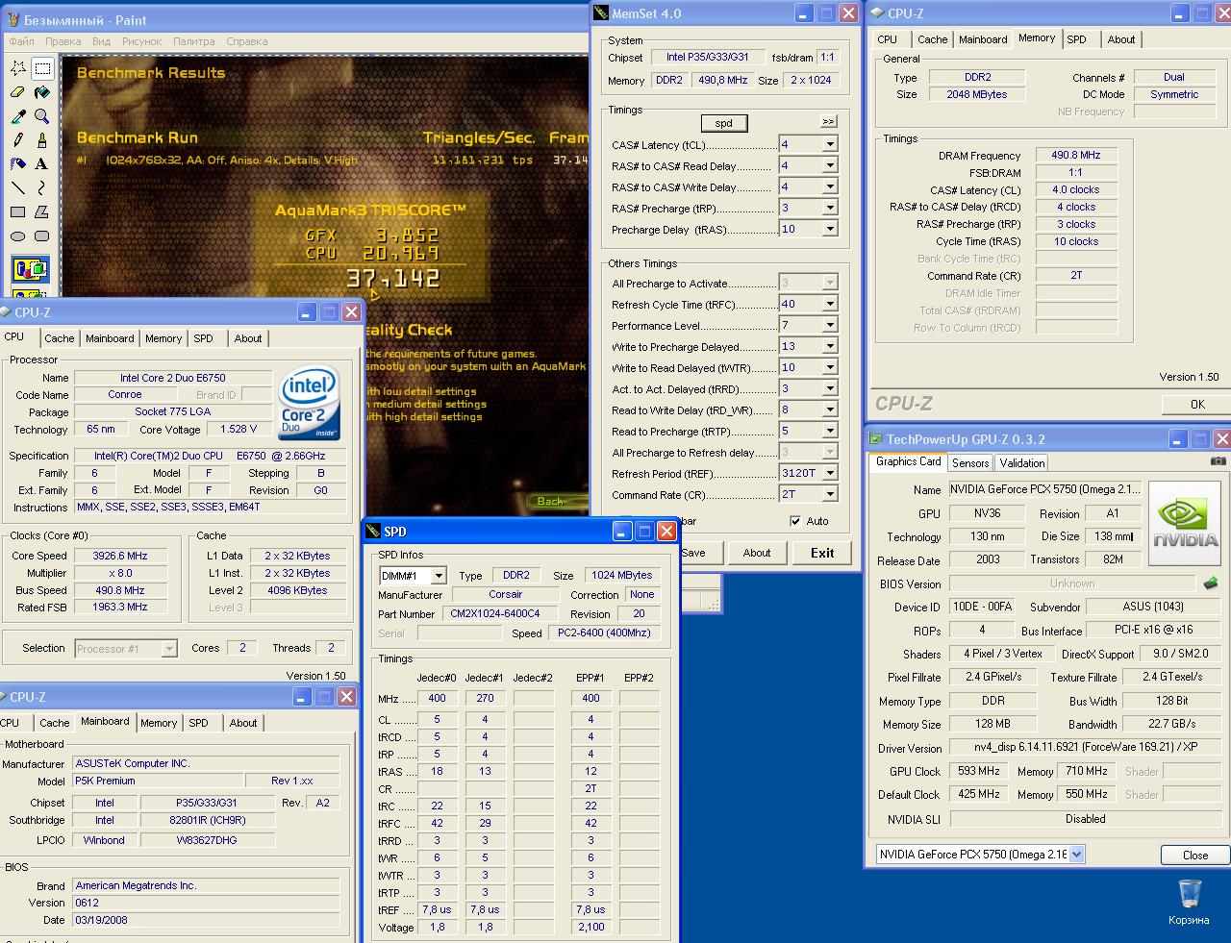
Task: Click the Driver Version field in GPU-Z
Action: (x=1085, y=747)
